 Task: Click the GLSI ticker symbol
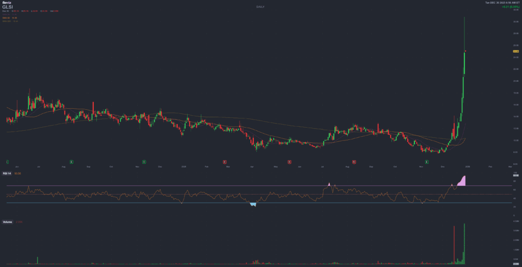9,7
